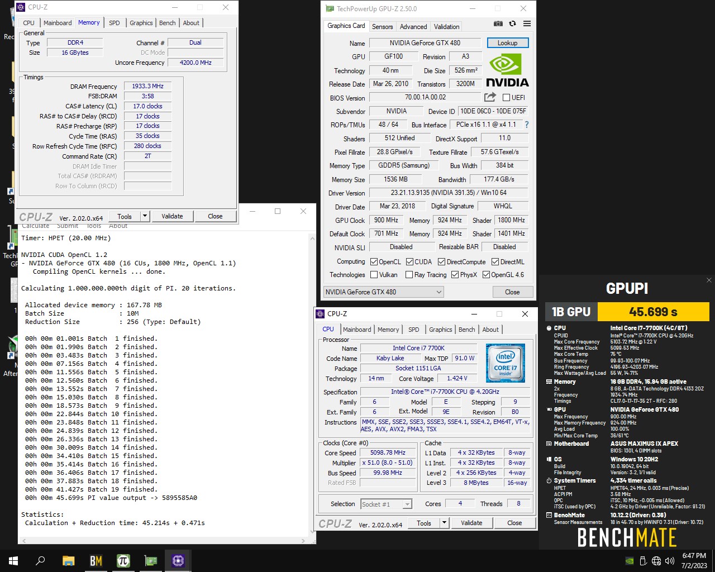Screen dimensions: 715x572
Task: Click the CPU-Z Memory window title icon
Action: [x=21, y=7]
